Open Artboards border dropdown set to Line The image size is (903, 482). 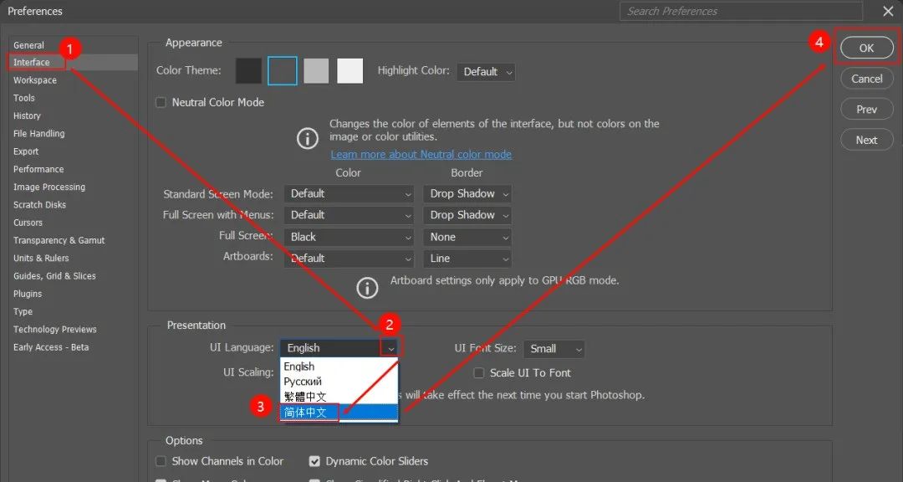(x=467, y=259)
